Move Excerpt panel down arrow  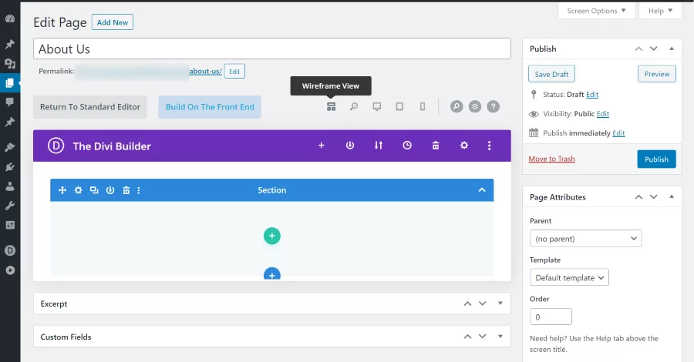483,303
